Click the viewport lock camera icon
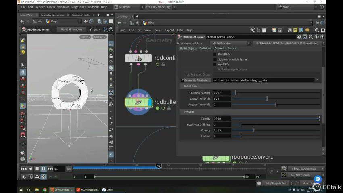 click(x=111, y=56)
